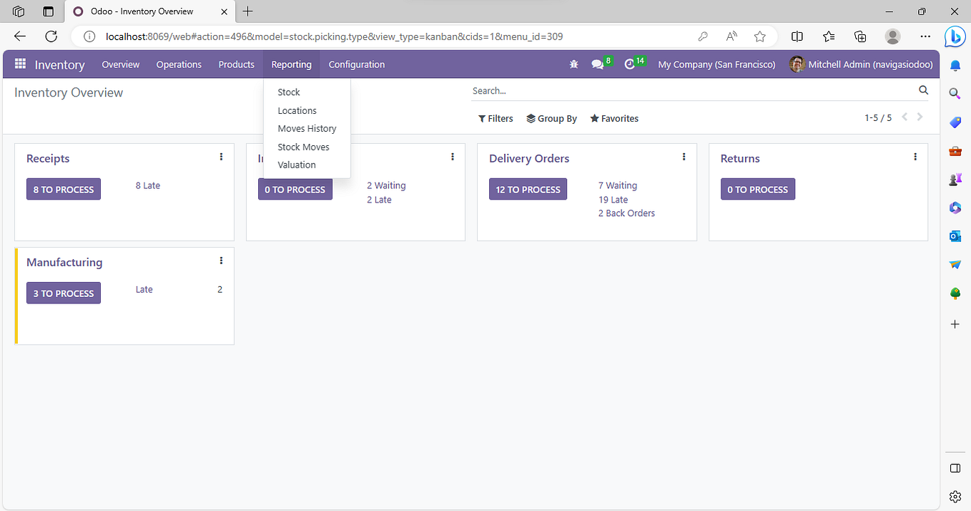The image size is (971, 511).
Task: Open the Receipts card options menu
Action: [x=221, y=156]
